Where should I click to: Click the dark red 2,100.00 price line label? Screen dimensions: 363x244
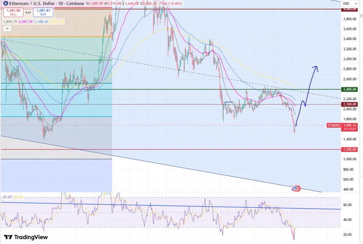pyautogui.click(x=350, y=104)
